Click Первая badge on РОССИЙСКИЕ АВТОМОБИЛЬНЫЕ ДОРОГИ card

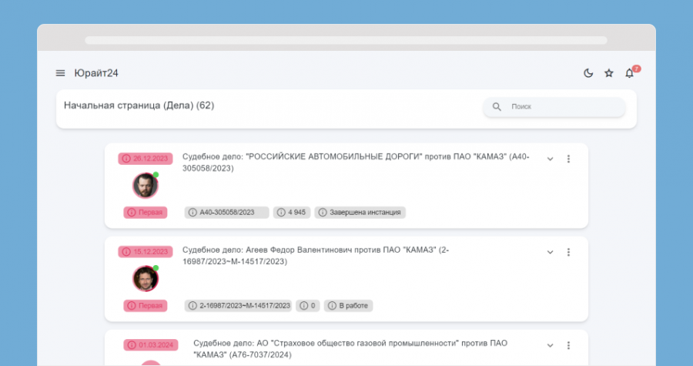coord(146,213)
